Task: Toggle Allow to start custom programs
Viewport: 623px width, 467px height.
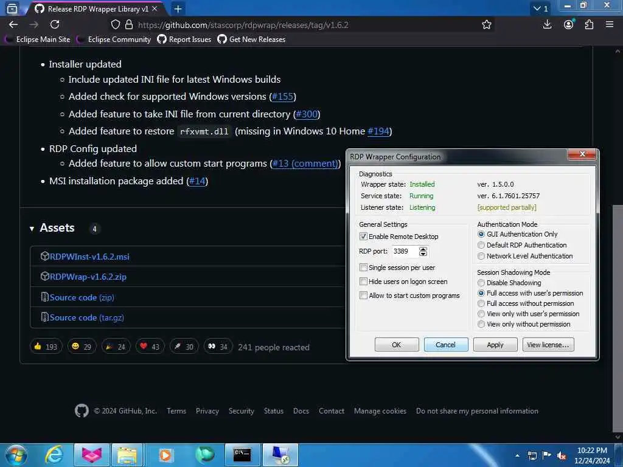Action: pyautogui.click(x=363, y=295)
